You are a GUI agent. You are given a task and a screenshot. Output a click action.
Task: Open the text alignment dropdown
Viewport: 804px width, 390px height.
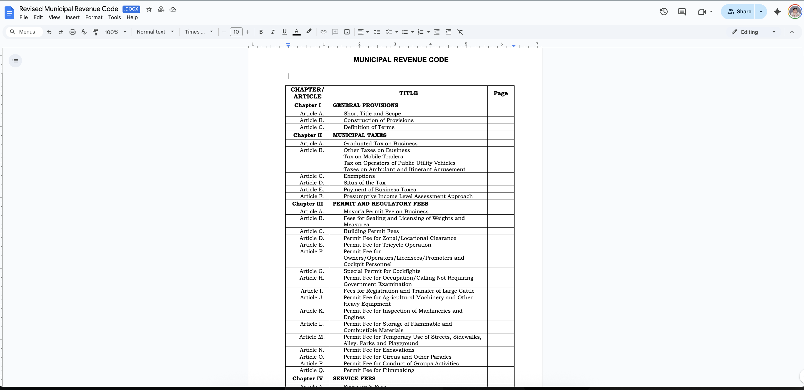click(x=363, y=32)
